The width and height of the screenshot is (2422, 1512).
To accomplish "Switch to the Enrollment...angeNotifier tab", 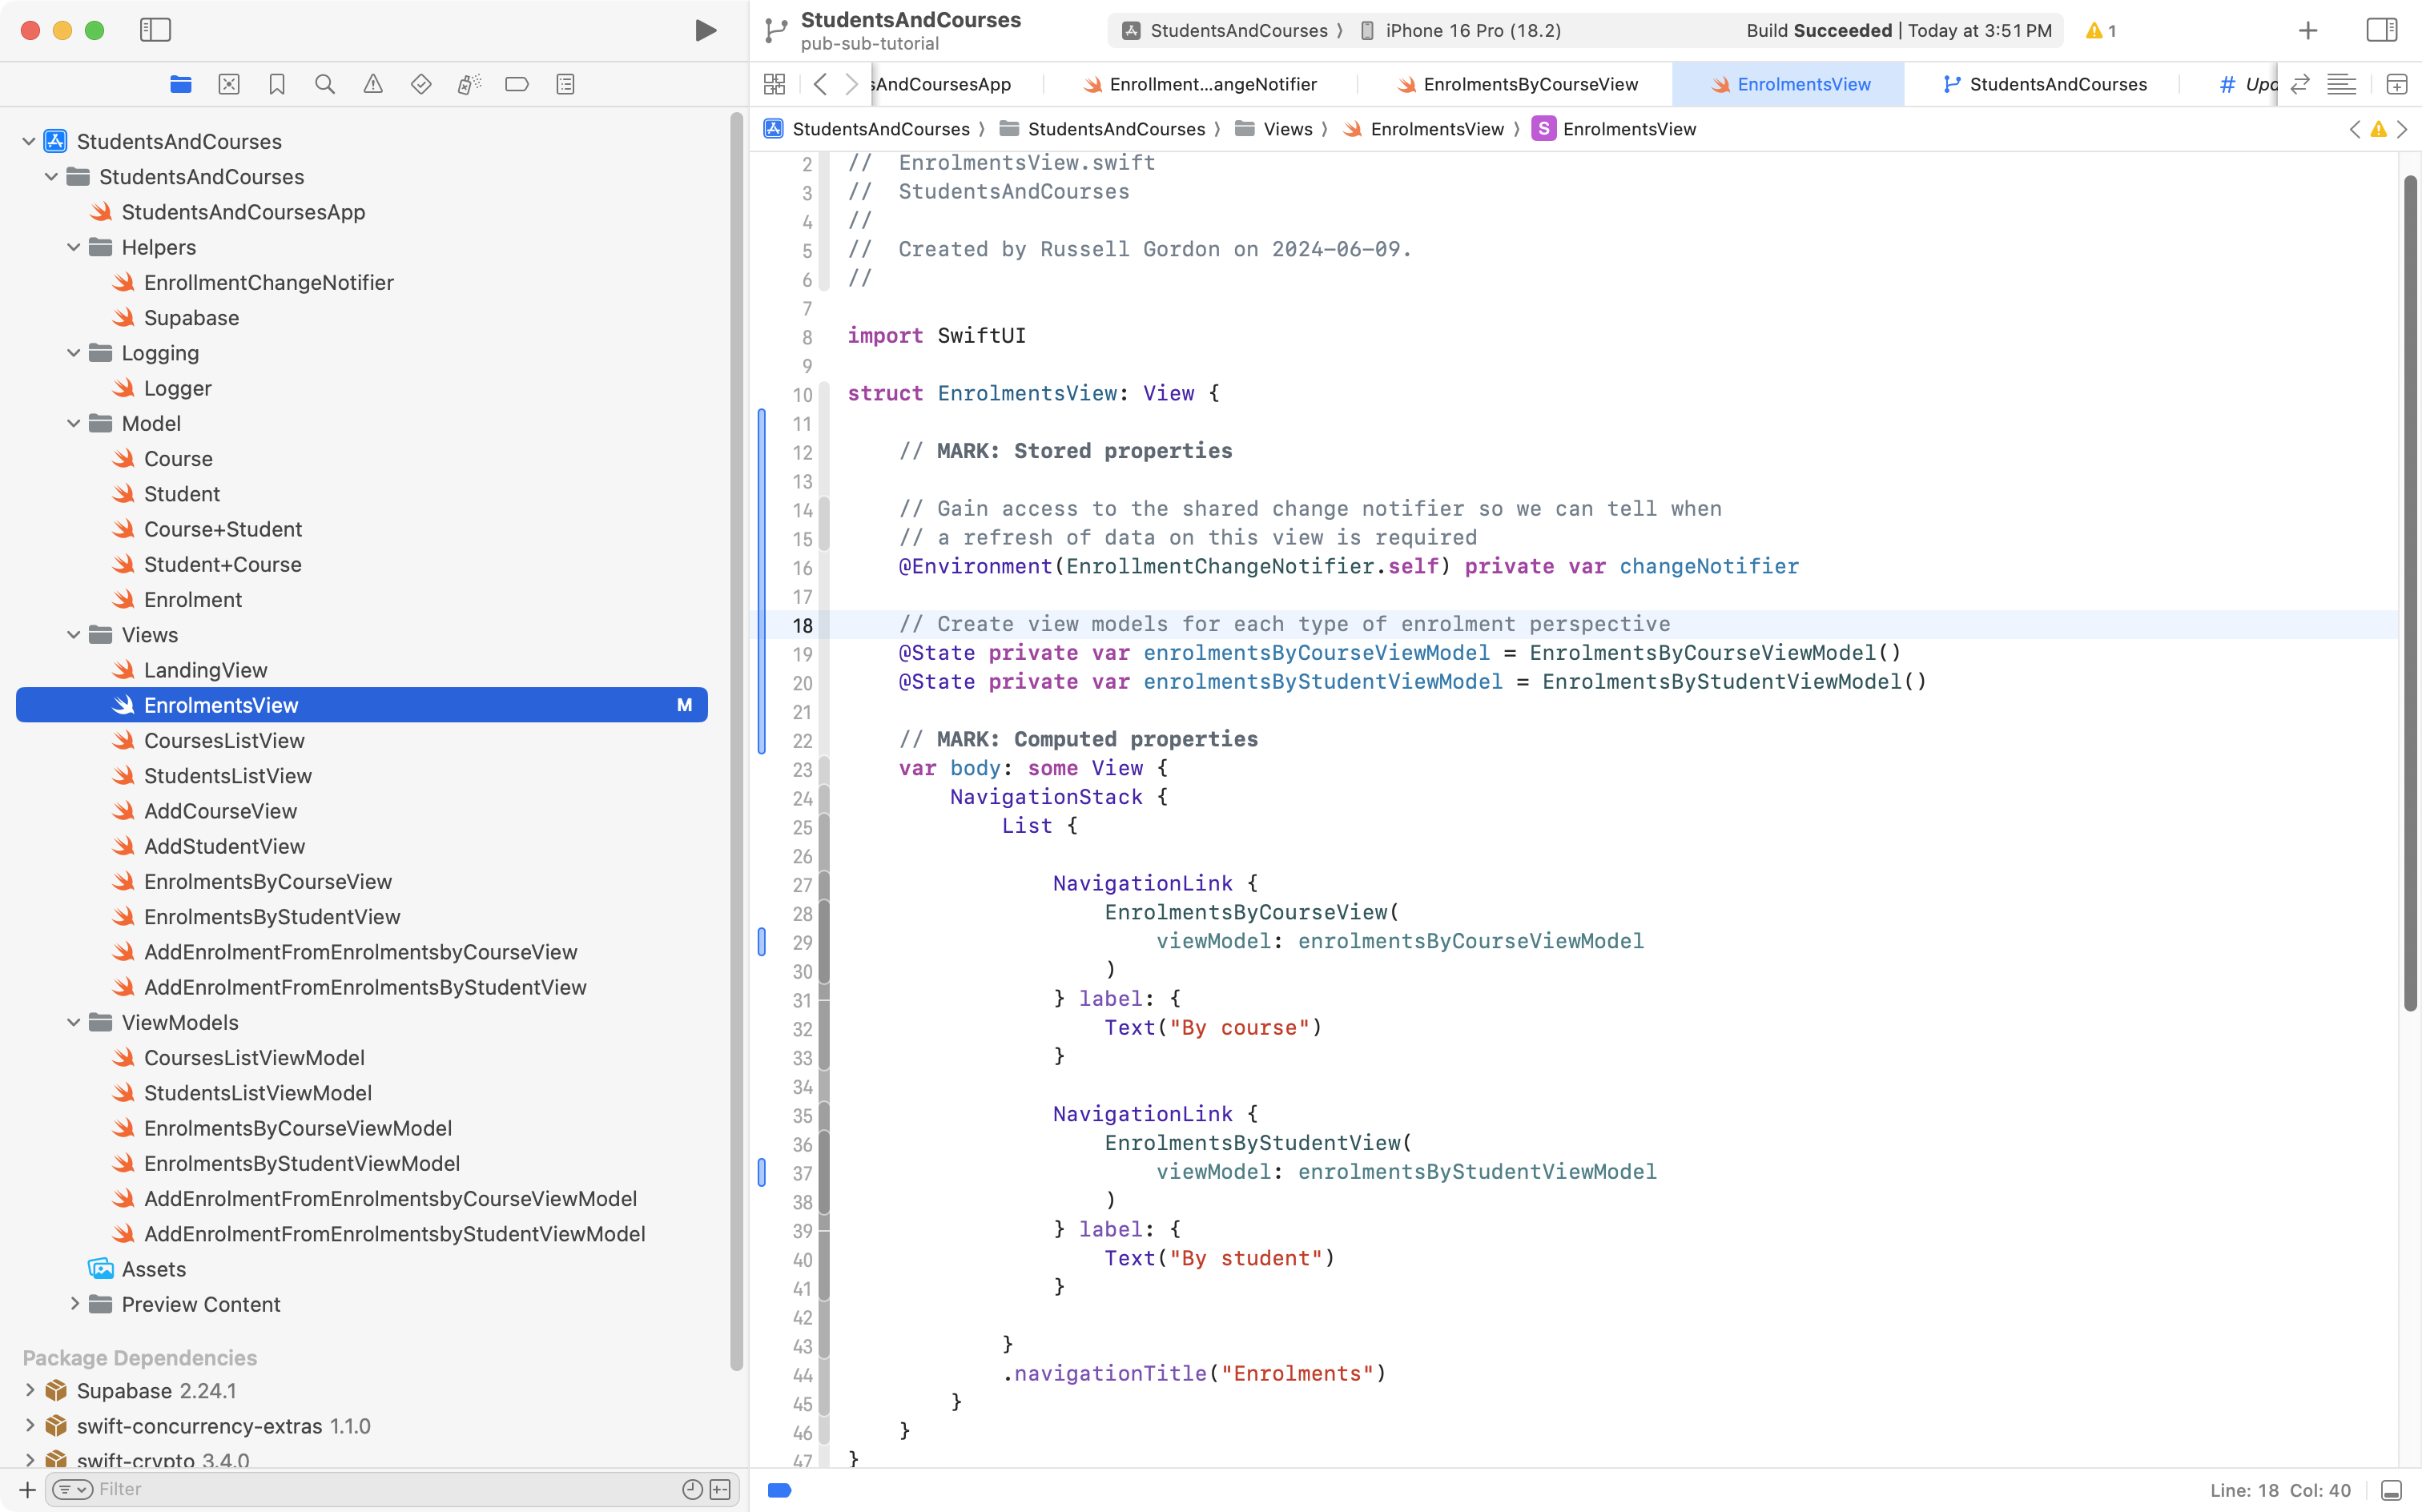I will (1211, 84).
